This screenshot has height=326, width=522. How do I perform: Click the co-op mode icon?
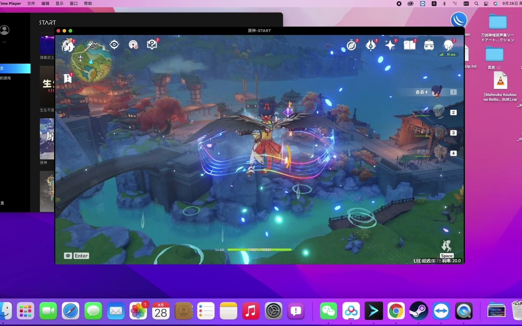(x=133, y=45)
